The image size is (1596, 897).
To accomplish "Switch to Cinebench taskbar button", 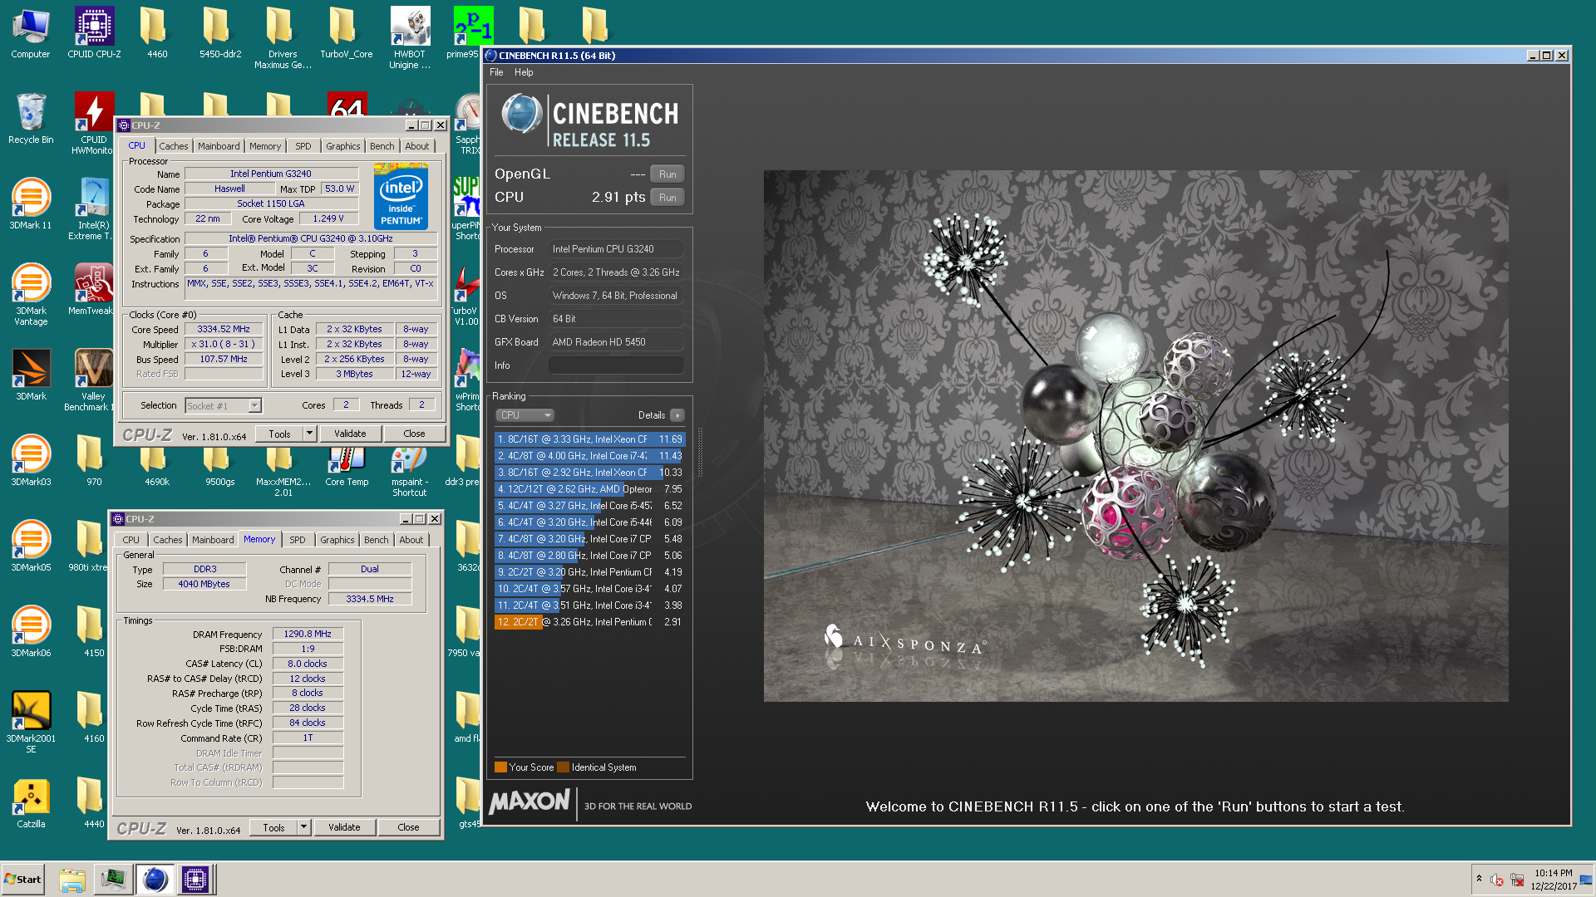I will tap(155, 880).
